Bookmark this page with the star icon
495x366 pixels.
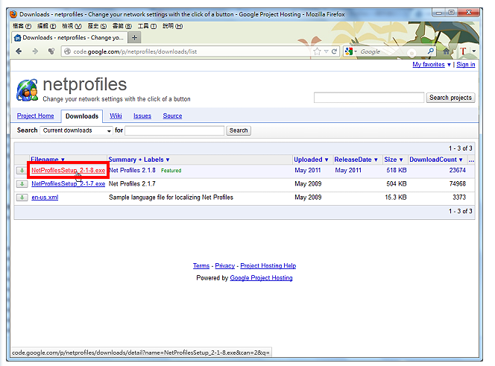pyautogui.click(x=318, y=51)
